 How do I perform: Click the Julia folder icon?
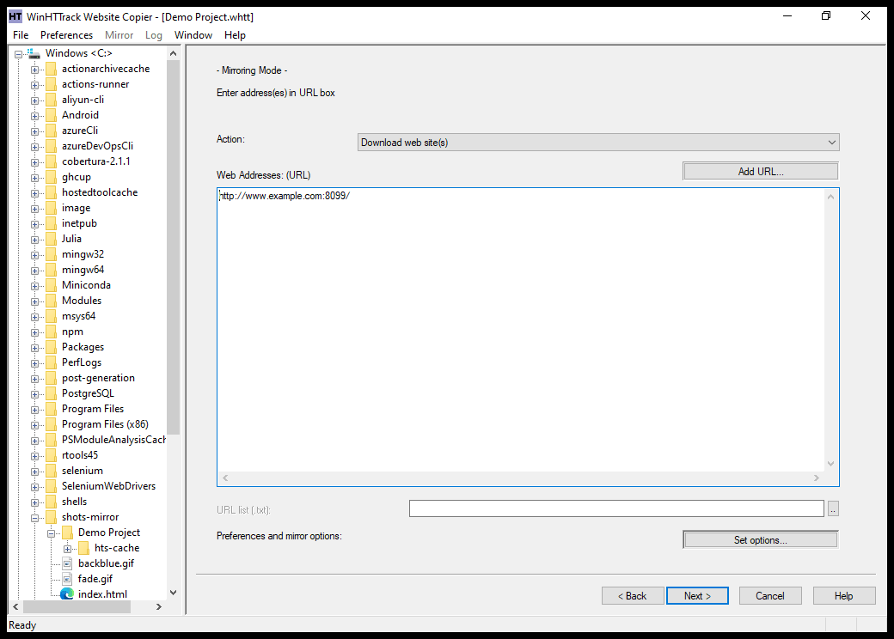tap(52, 239)
